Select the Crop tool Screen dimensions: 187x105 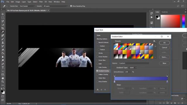click(x=3, y=28)
